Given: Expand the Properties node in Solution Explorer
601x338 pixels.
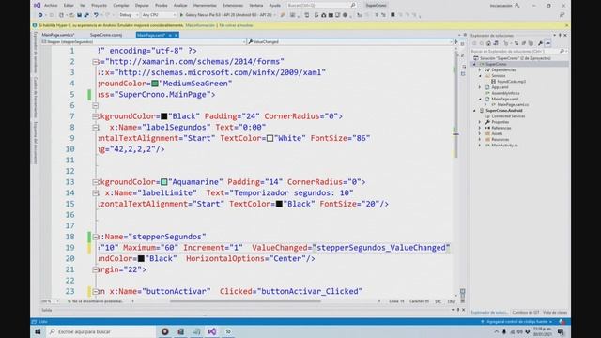Looking at the screenshot, I should click(x=480, y=122).
